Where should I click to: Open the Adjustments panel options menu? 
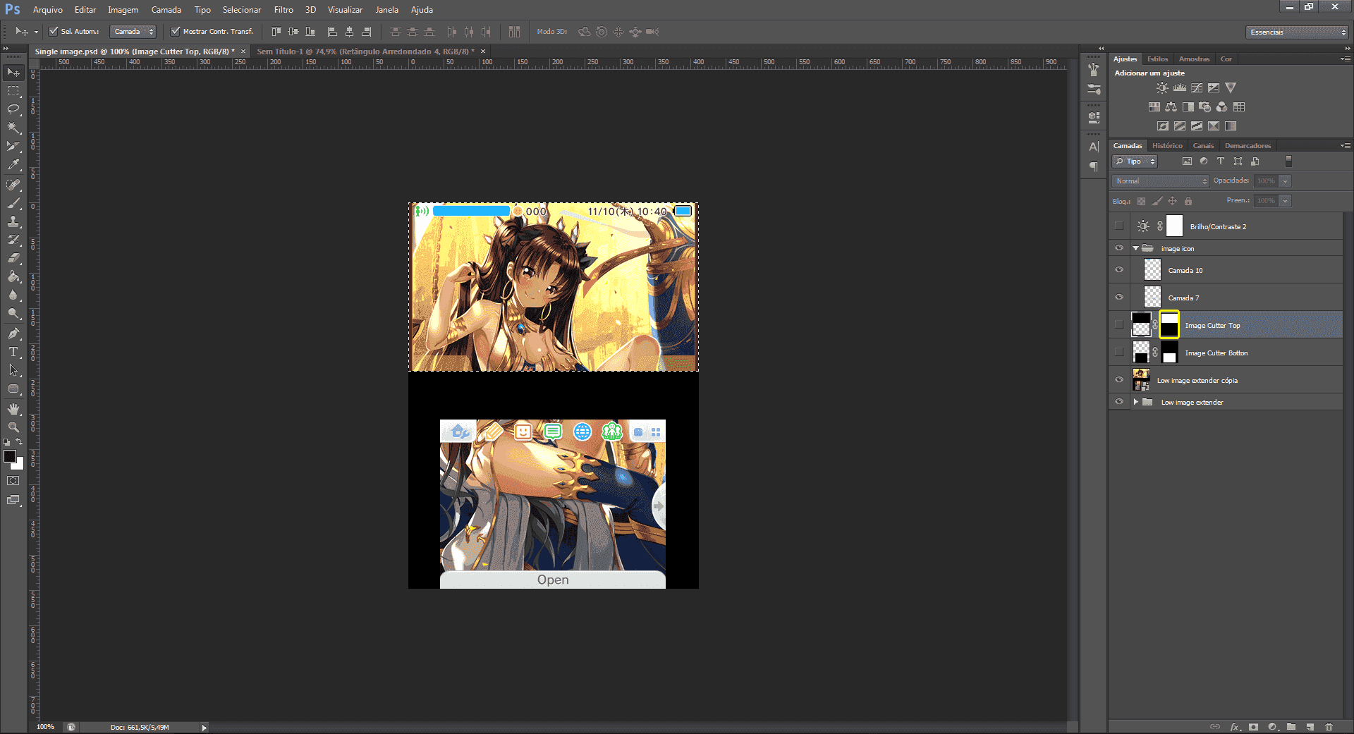coord(1345,59)
